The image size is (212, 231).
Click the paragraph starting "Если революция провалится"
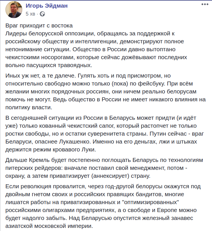click(104, 207)
